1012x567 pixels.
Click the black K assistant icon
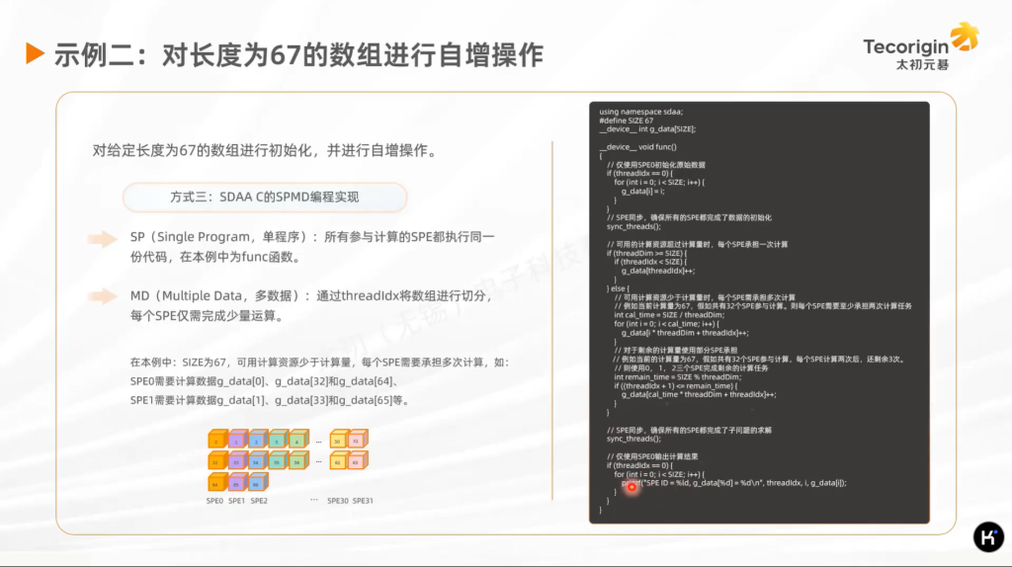988,536
